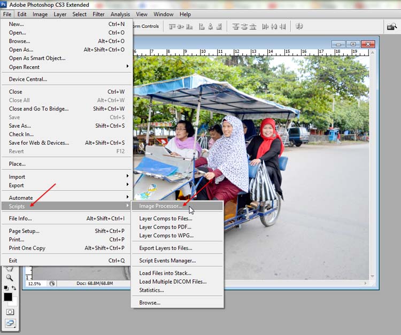The width and height of the screenshot is (401, 335).
Task: Choose Layer Comps to Files
Action: 177,219
